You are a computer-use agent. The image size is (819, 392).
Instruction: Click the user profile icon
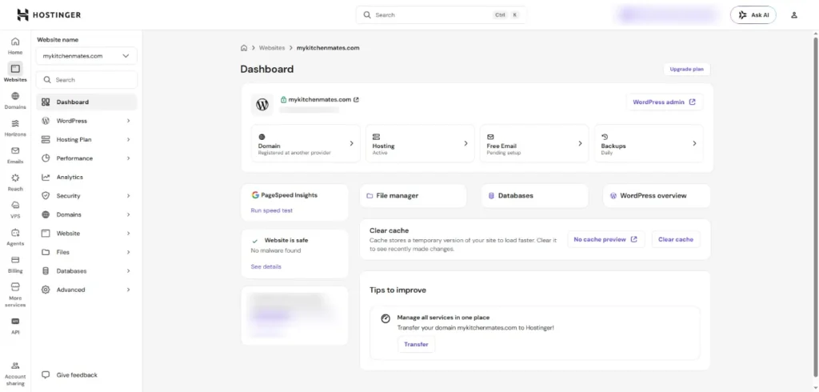coord(794,15)
